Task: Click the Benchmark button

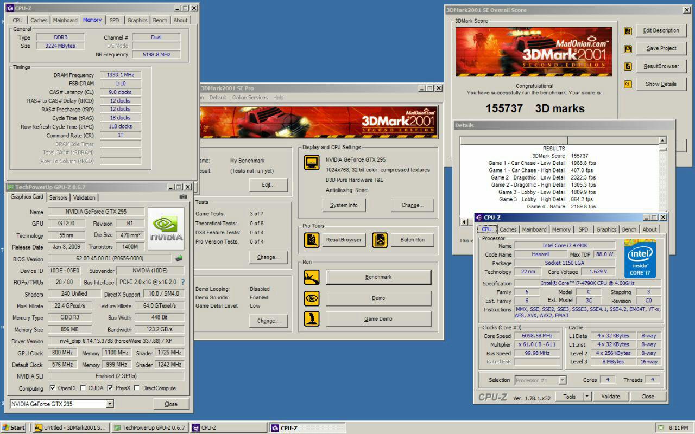Action: pos(378,277)
